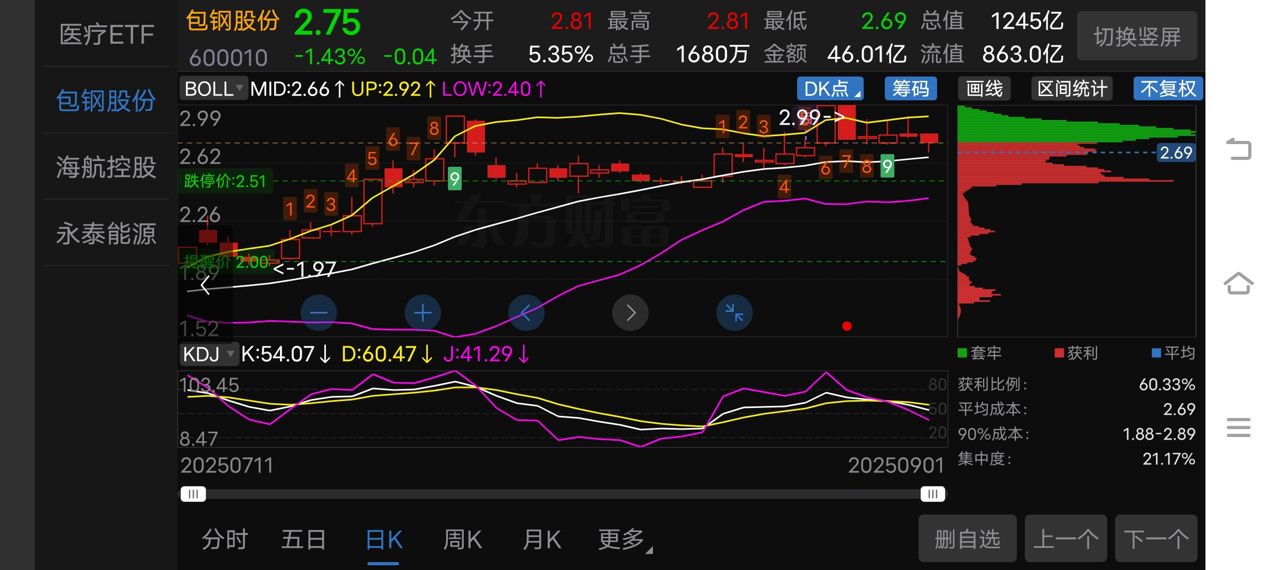The height and width of the screenshot is (570, 1272).
Task: Tap the D:60.47 KDJ value
Action: (x=387, y=354)
